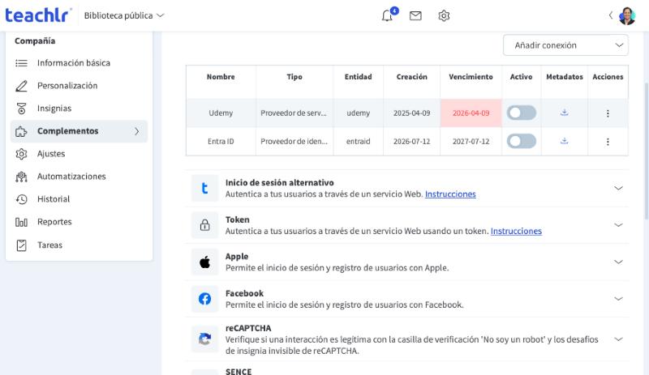Go to Tareas menu item
The height and width of the screenshot is (375, 649).
[79, 245]
